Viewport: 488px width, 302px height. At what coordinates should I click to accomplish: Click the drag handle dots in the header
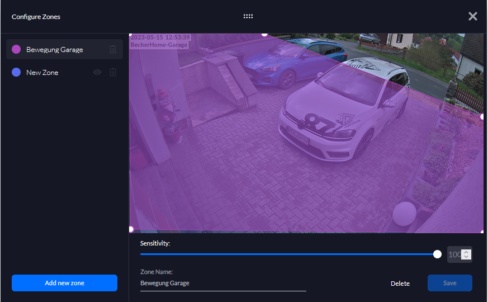coord(248,16)
